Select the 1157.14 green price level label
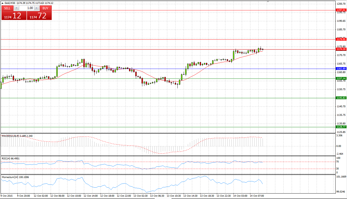 (x=341, y=78)
